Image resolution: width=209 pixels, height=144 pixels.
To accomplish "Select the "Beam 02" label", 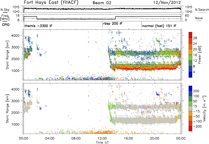I will click(102, 3).
